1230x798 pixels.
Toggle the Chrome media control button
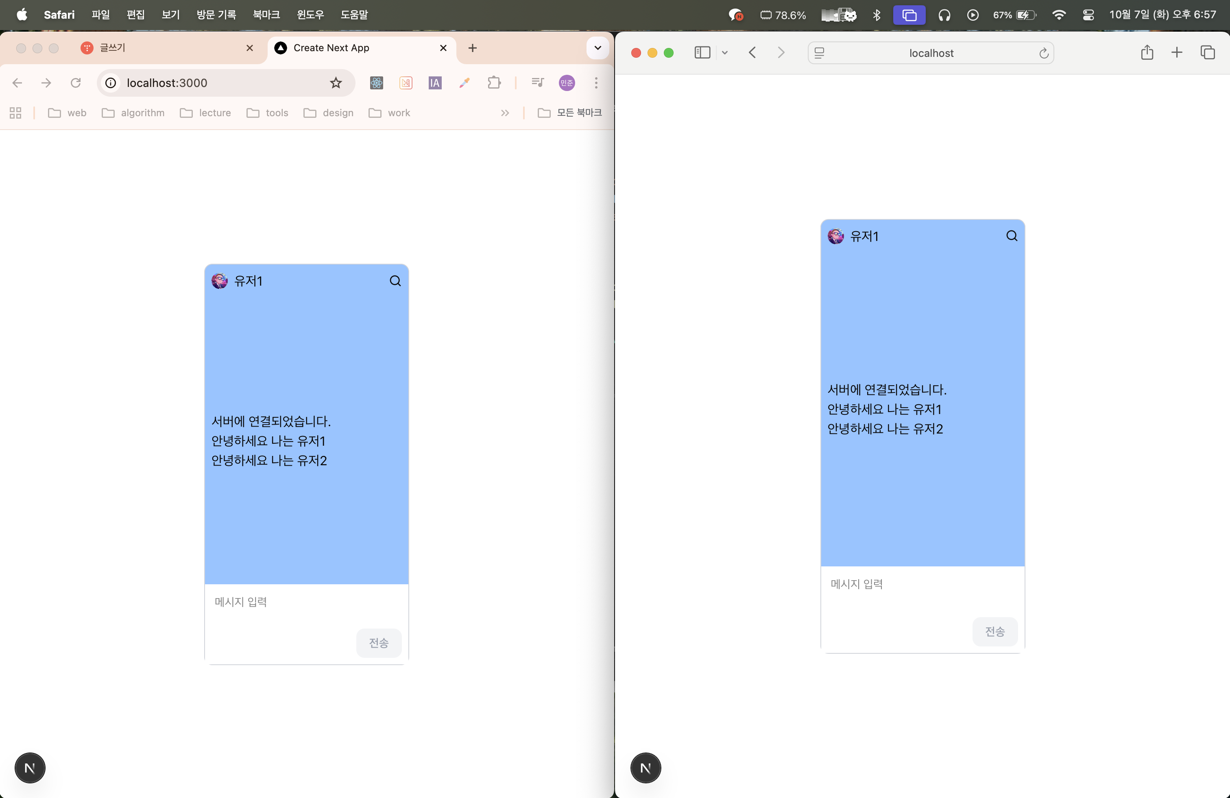pyautogui.click(x=537, y=82)
